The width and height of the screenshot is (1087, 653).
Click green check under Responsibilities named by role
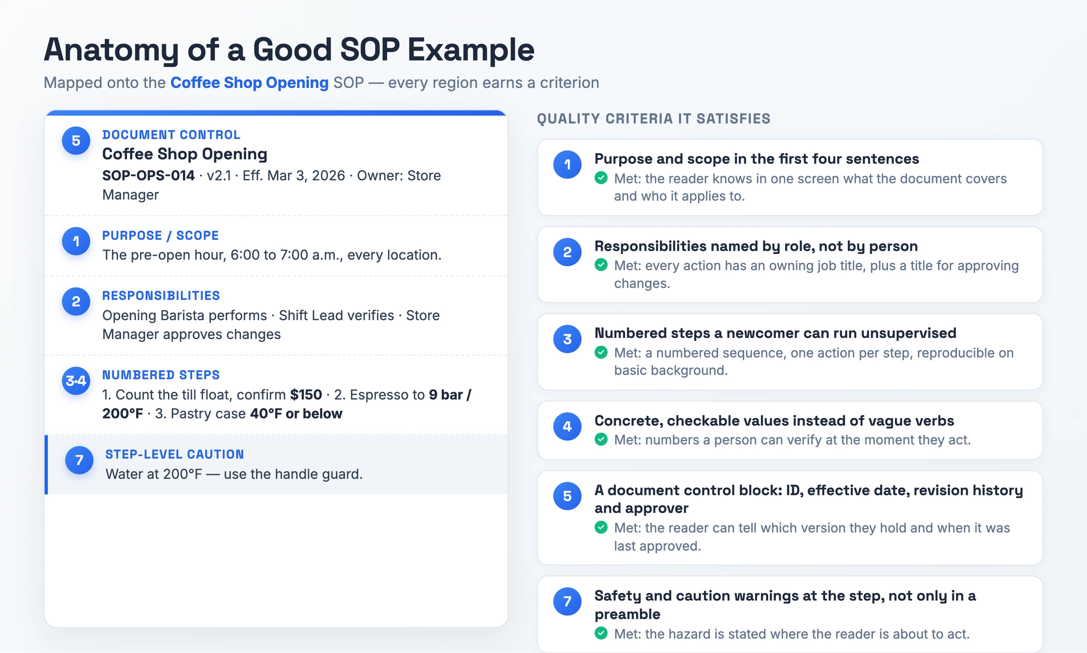tap(601, 265)
